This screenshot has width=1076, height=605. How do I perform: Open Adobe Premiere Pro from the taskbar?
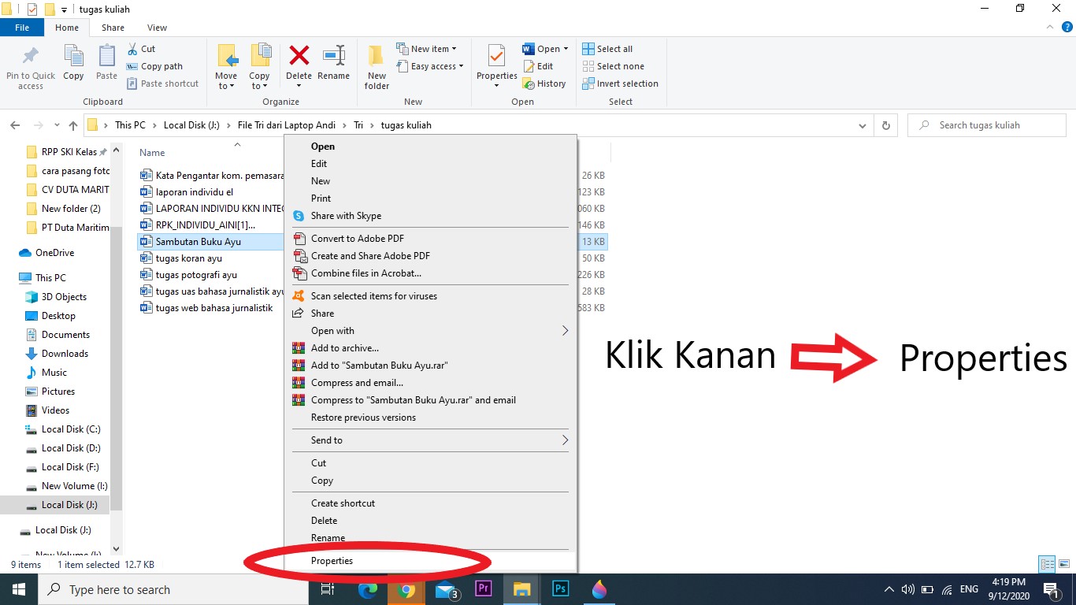[x=483, y=588]
